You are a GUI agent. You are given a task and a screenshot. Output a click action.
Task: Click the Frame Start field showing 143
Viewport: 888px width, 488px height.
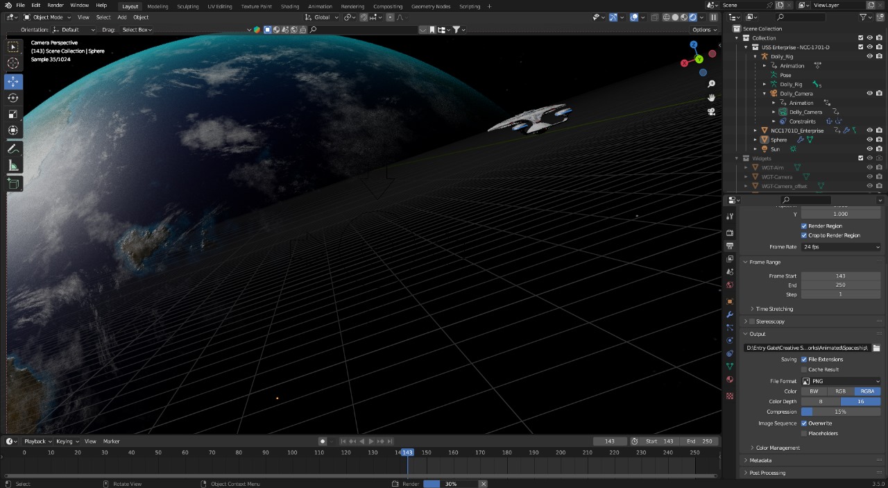(841, 276)
